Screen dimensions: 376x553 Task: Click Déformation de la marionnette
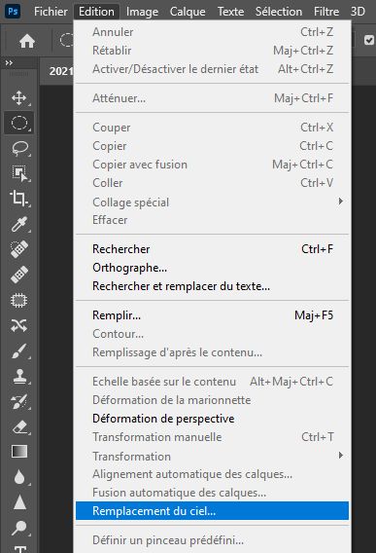pos(213,400)
